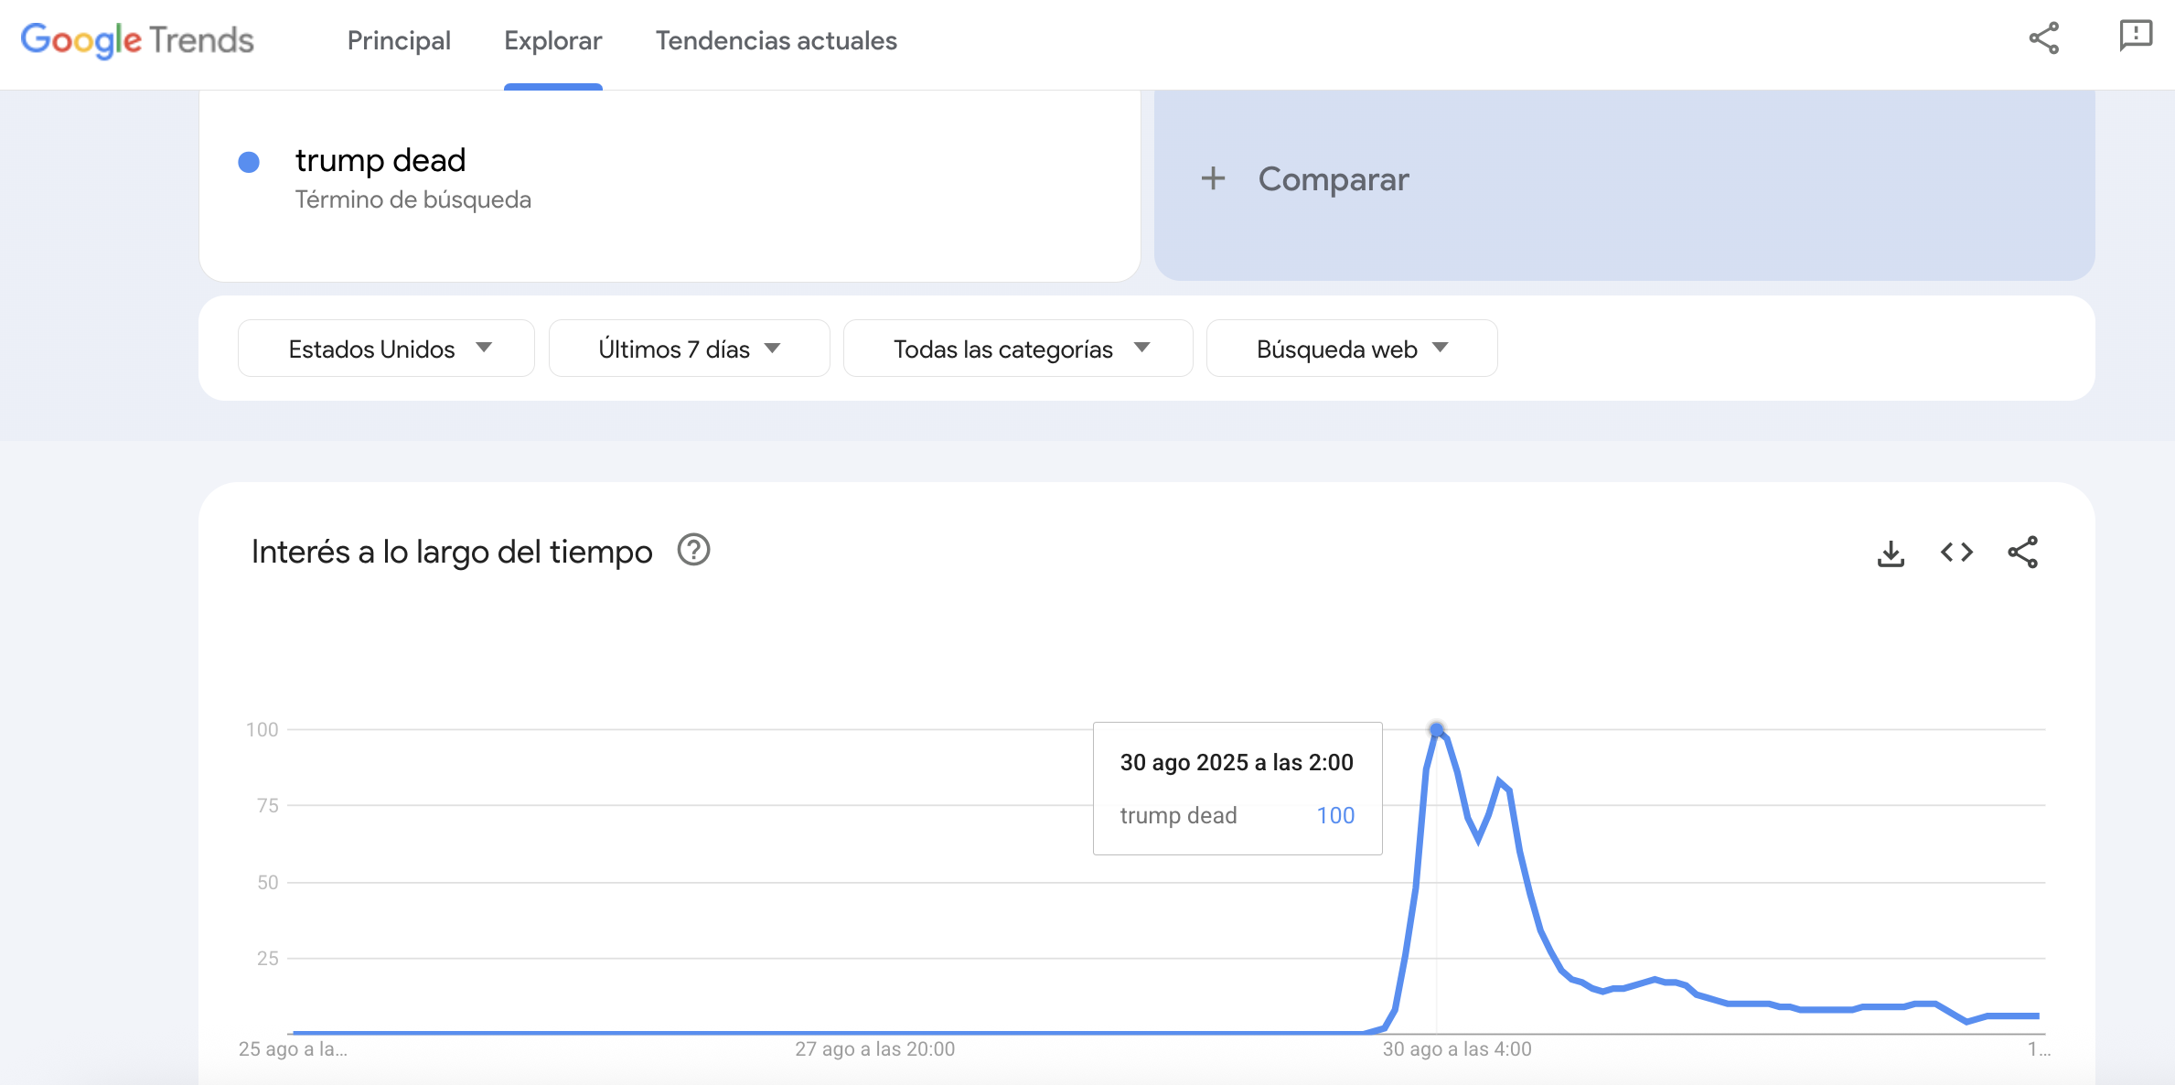Click the peak data point on the chart
The height and width of the screenshot is (1085, 2175).
pos(1437,729)
